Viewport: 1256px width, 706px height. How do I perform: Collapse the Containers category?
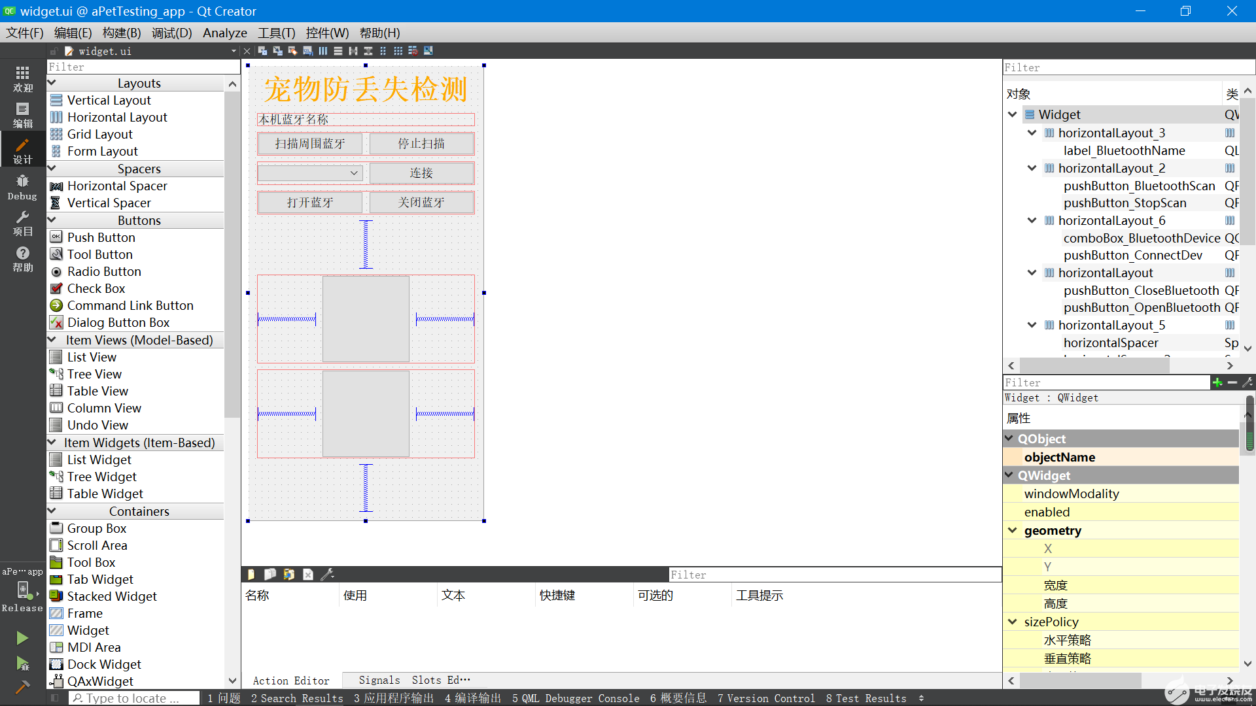tap(52, 511)
